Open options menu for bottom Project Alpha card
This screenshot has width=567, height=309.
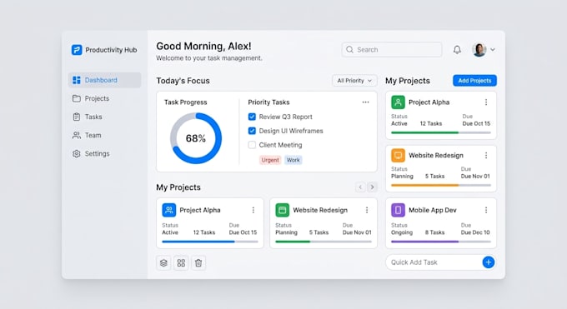click(253, 210)
